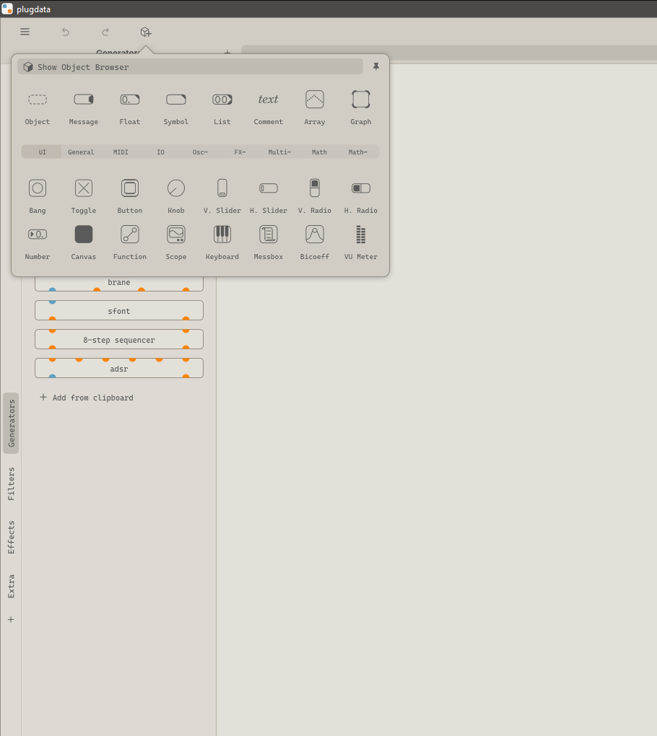Switch to the MIDI category tab
The width and height of the screenshot is (657, 736).
pos(121,152)
